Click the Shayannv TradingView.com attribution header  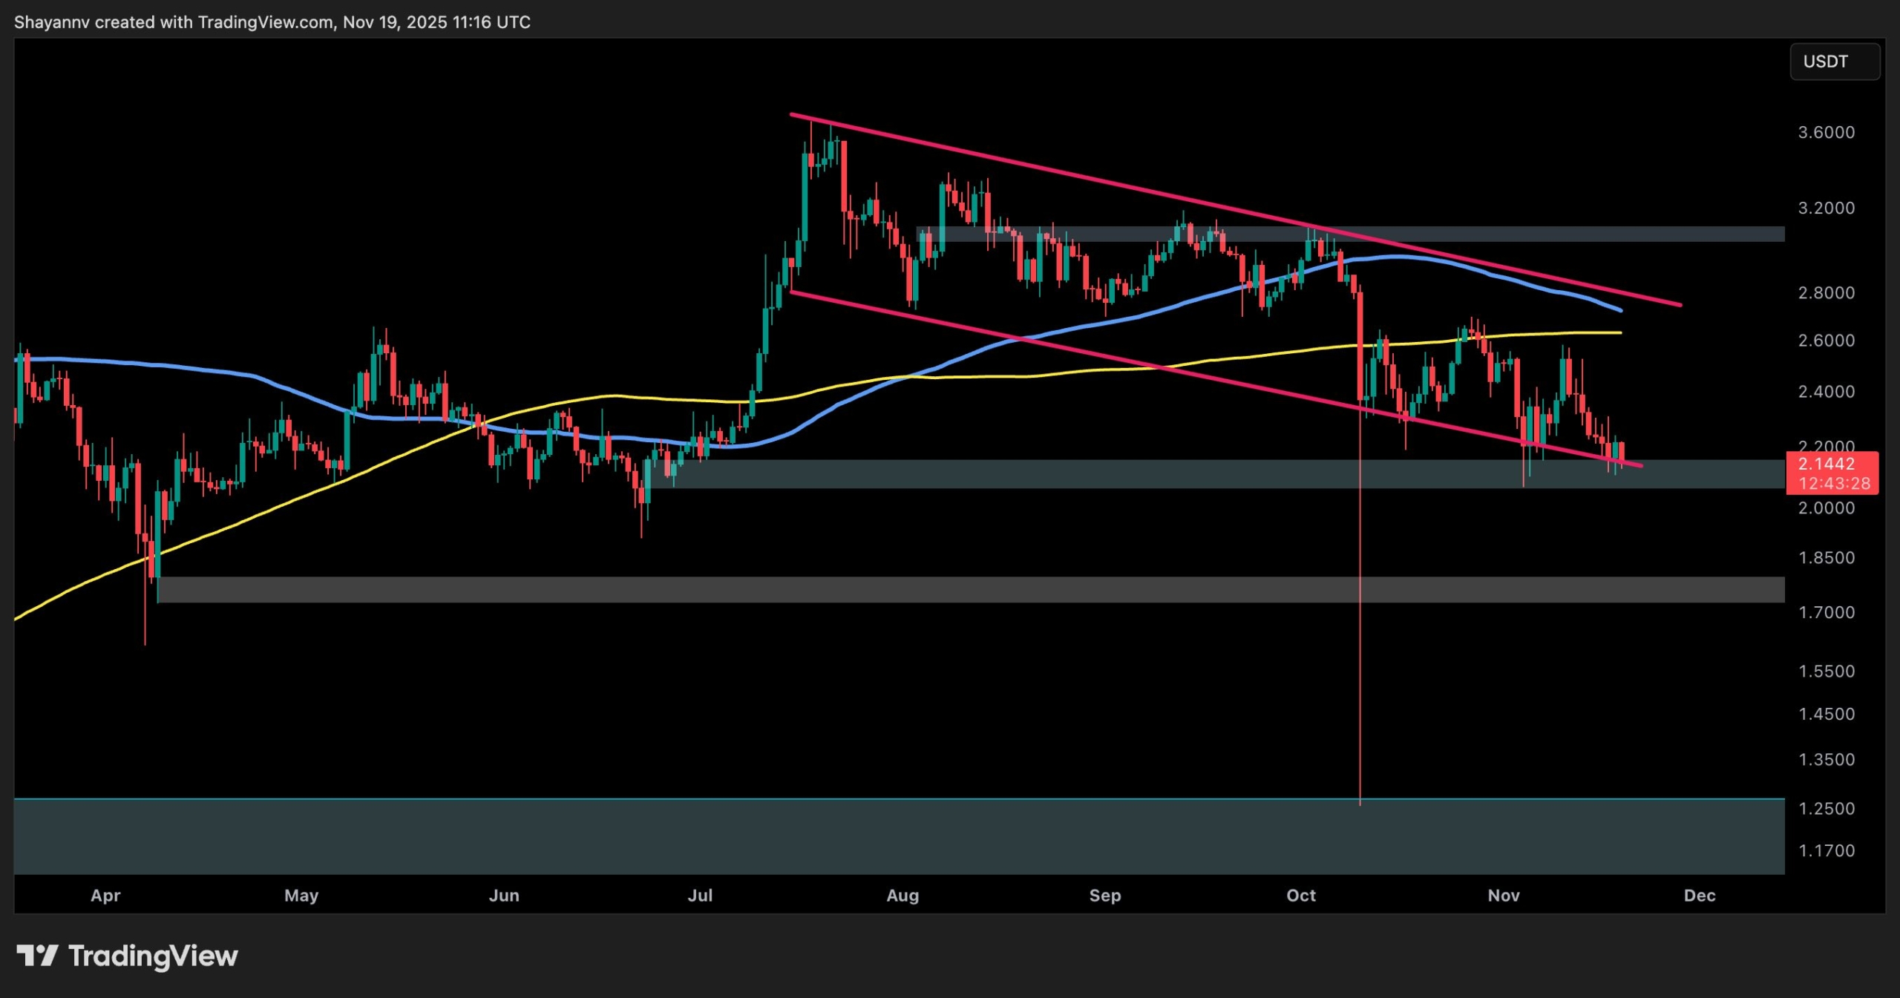tap(272, 22)
